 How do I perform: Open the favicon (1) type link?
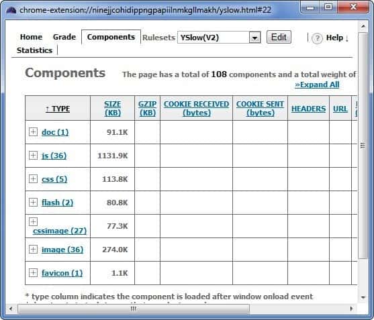(x=62, y=273)
